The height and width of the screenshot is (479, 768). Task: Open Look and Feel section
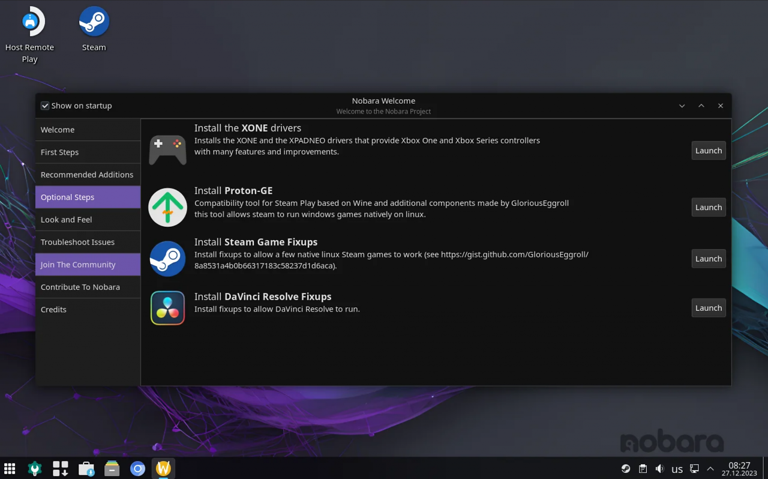click(88, 220)
